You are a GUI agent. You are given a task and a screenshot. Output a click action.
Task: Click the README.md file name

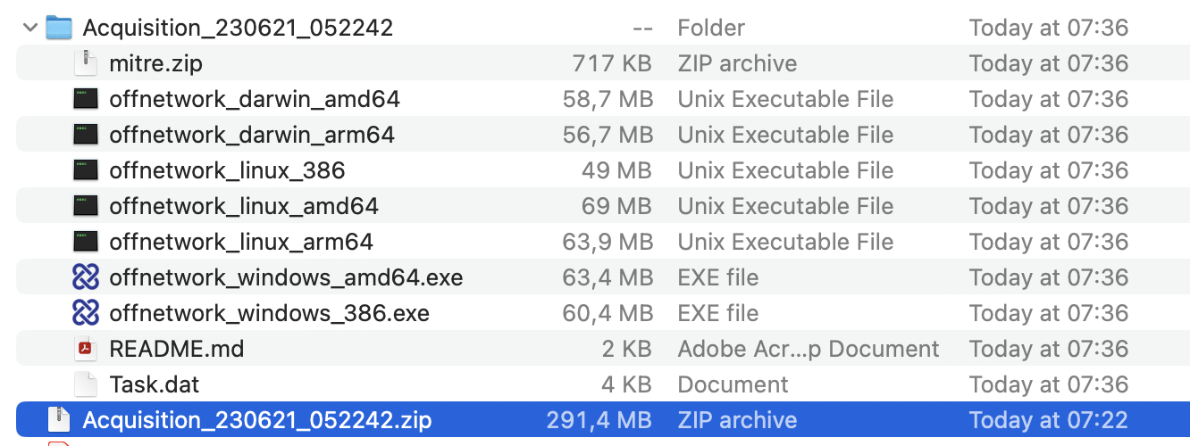click(177, 349)
